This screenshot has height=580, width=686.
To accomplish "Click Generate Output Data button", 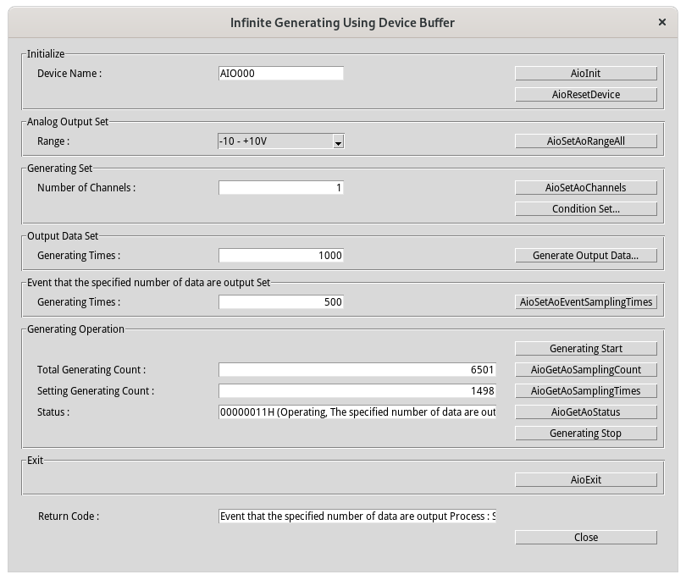I will click(586, 256).
